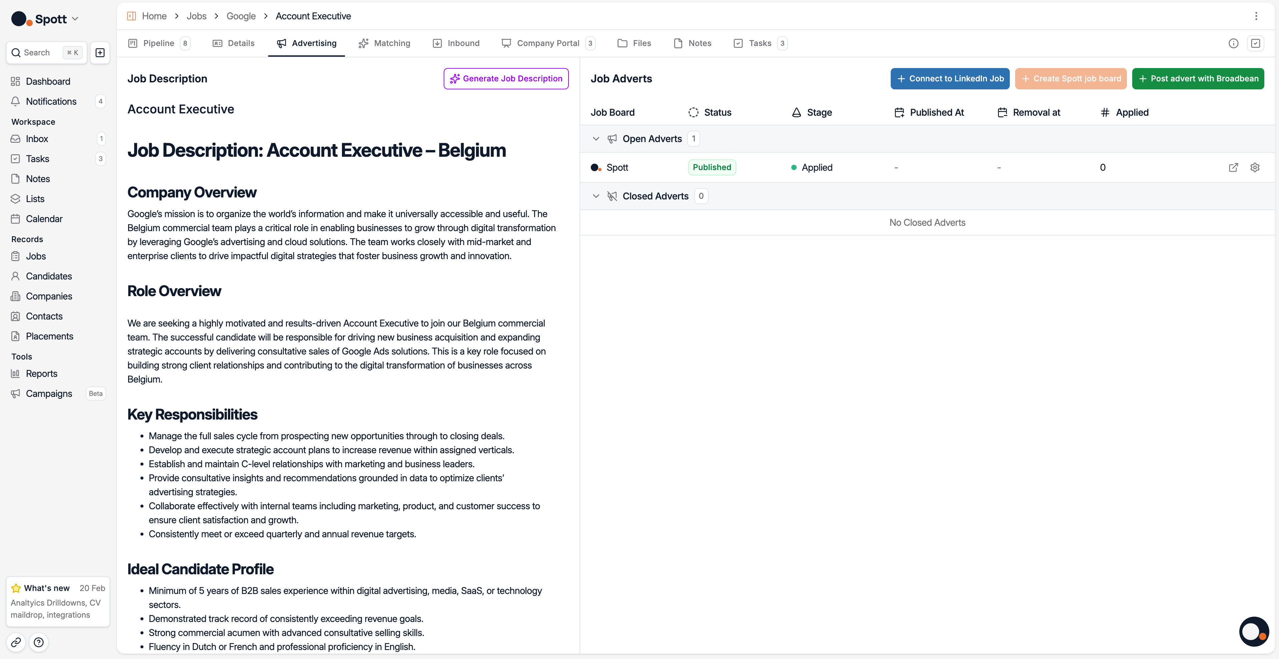Open Notifications in the sidebar
This screenshot has height=659, width=1279.
(58, 101)
